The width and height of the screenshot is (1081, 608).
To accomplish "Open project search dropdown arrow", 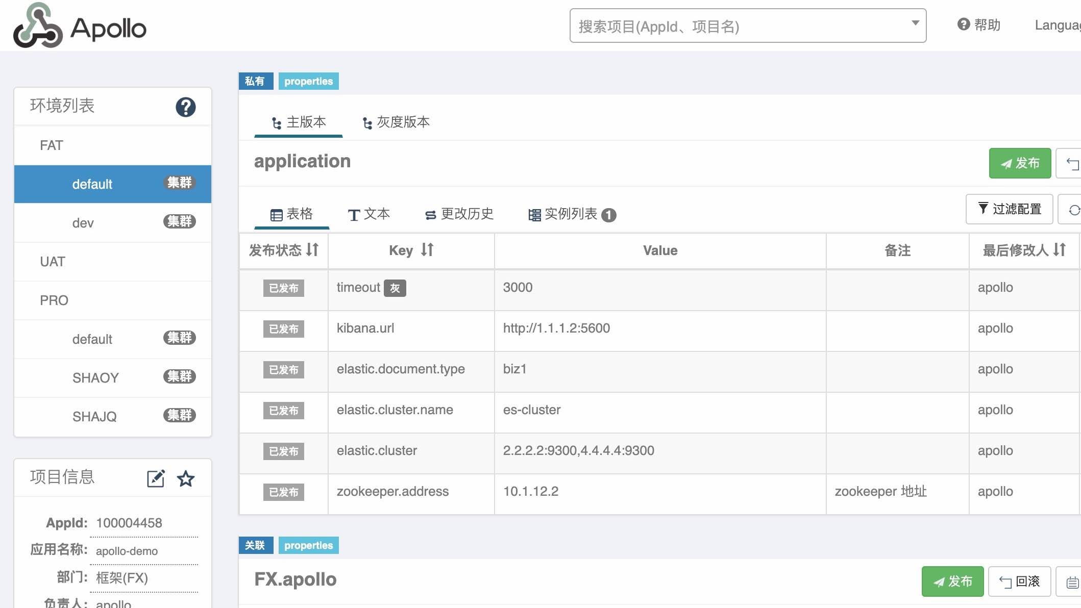I will tap(915, 23).
